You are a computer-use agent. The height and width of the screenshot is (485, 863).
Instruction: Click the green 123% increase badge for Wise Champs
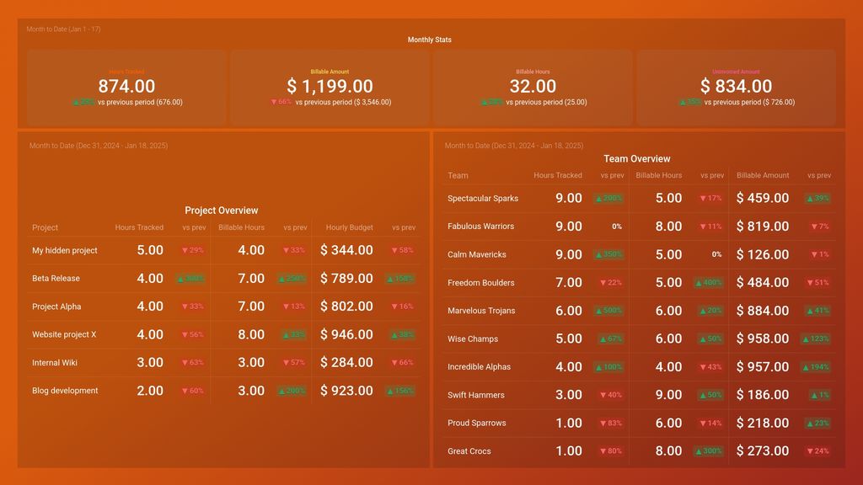[816, 338]
